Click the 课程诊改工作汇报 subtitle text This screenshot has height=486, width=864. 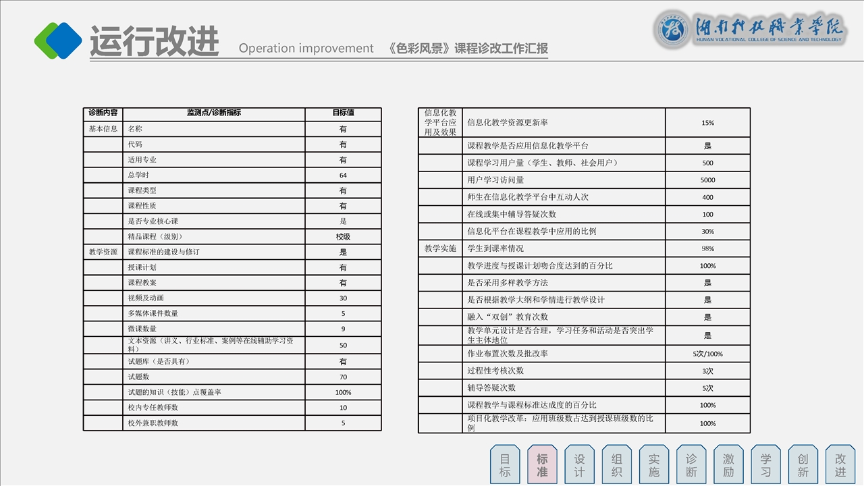(x=468, y=49)
